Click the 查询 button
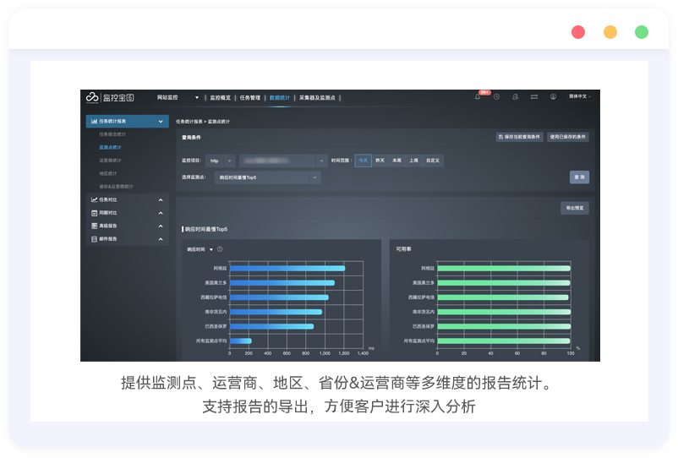 pyautogui.click(x=579, y=177)
